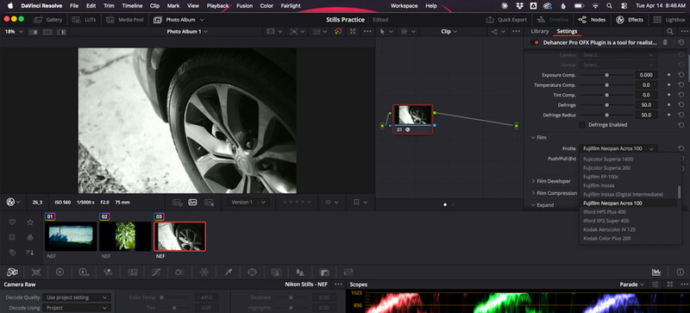The image size is (690, 313).
Task: Open the Fusion menu
Action: (244, 6)
